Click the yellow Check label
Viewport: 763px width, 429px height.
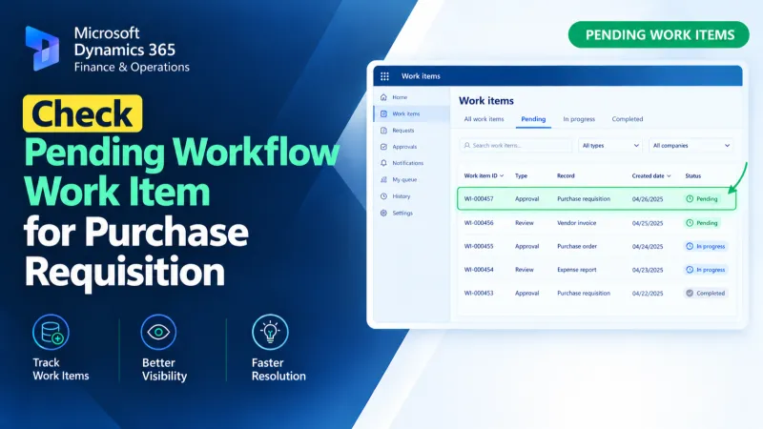[83, 113]
